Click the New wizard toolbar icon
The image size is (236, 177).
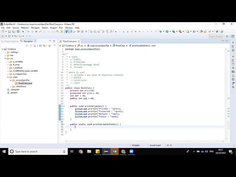pos(3,31)
